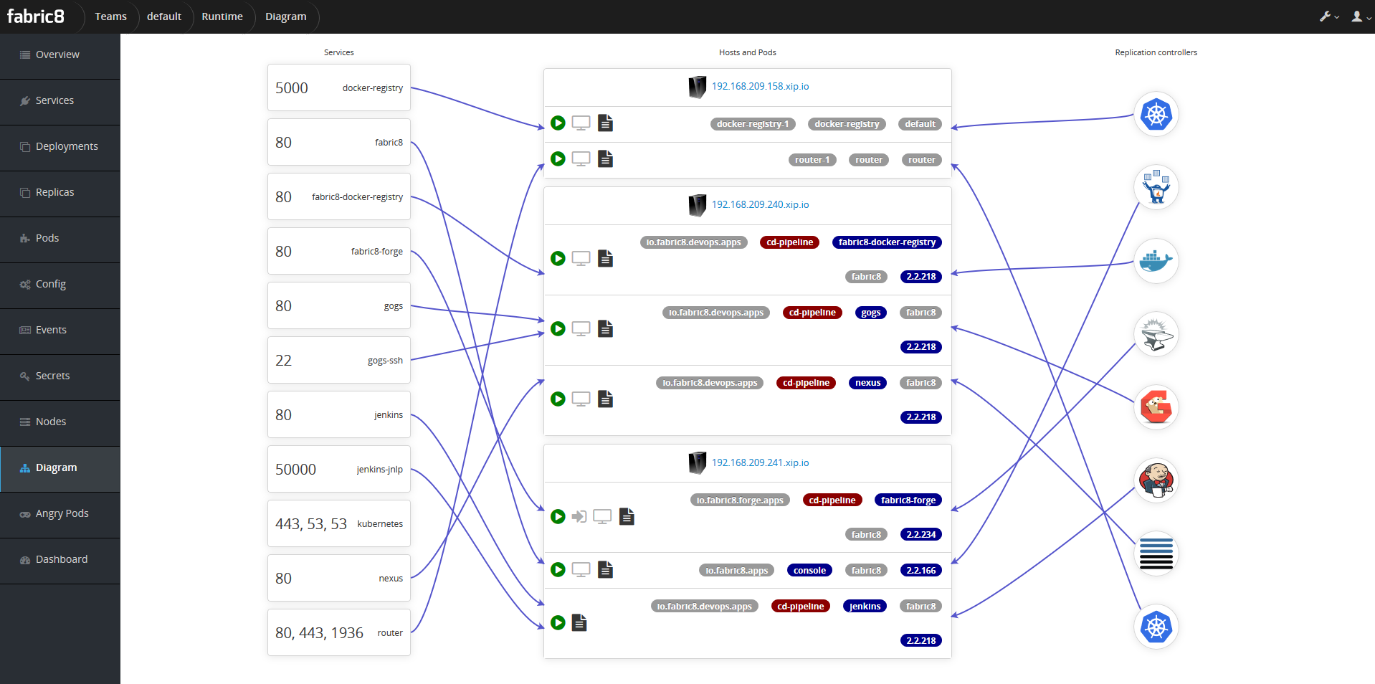Open logs icon for fabric8-forge pod
This screenshot has width=1375, height=684.
(627, 516)
